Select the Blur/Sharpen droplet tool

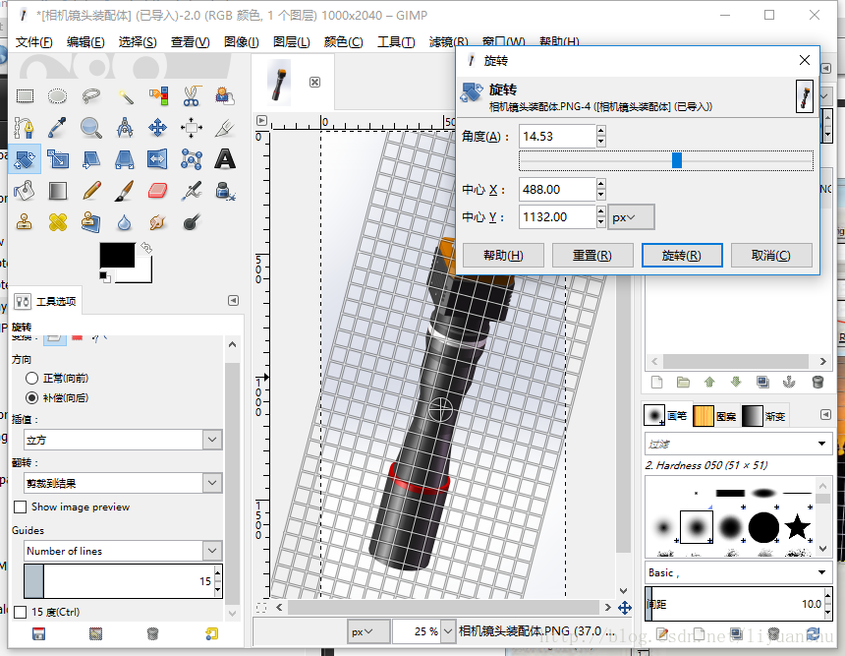click(125, 221)
